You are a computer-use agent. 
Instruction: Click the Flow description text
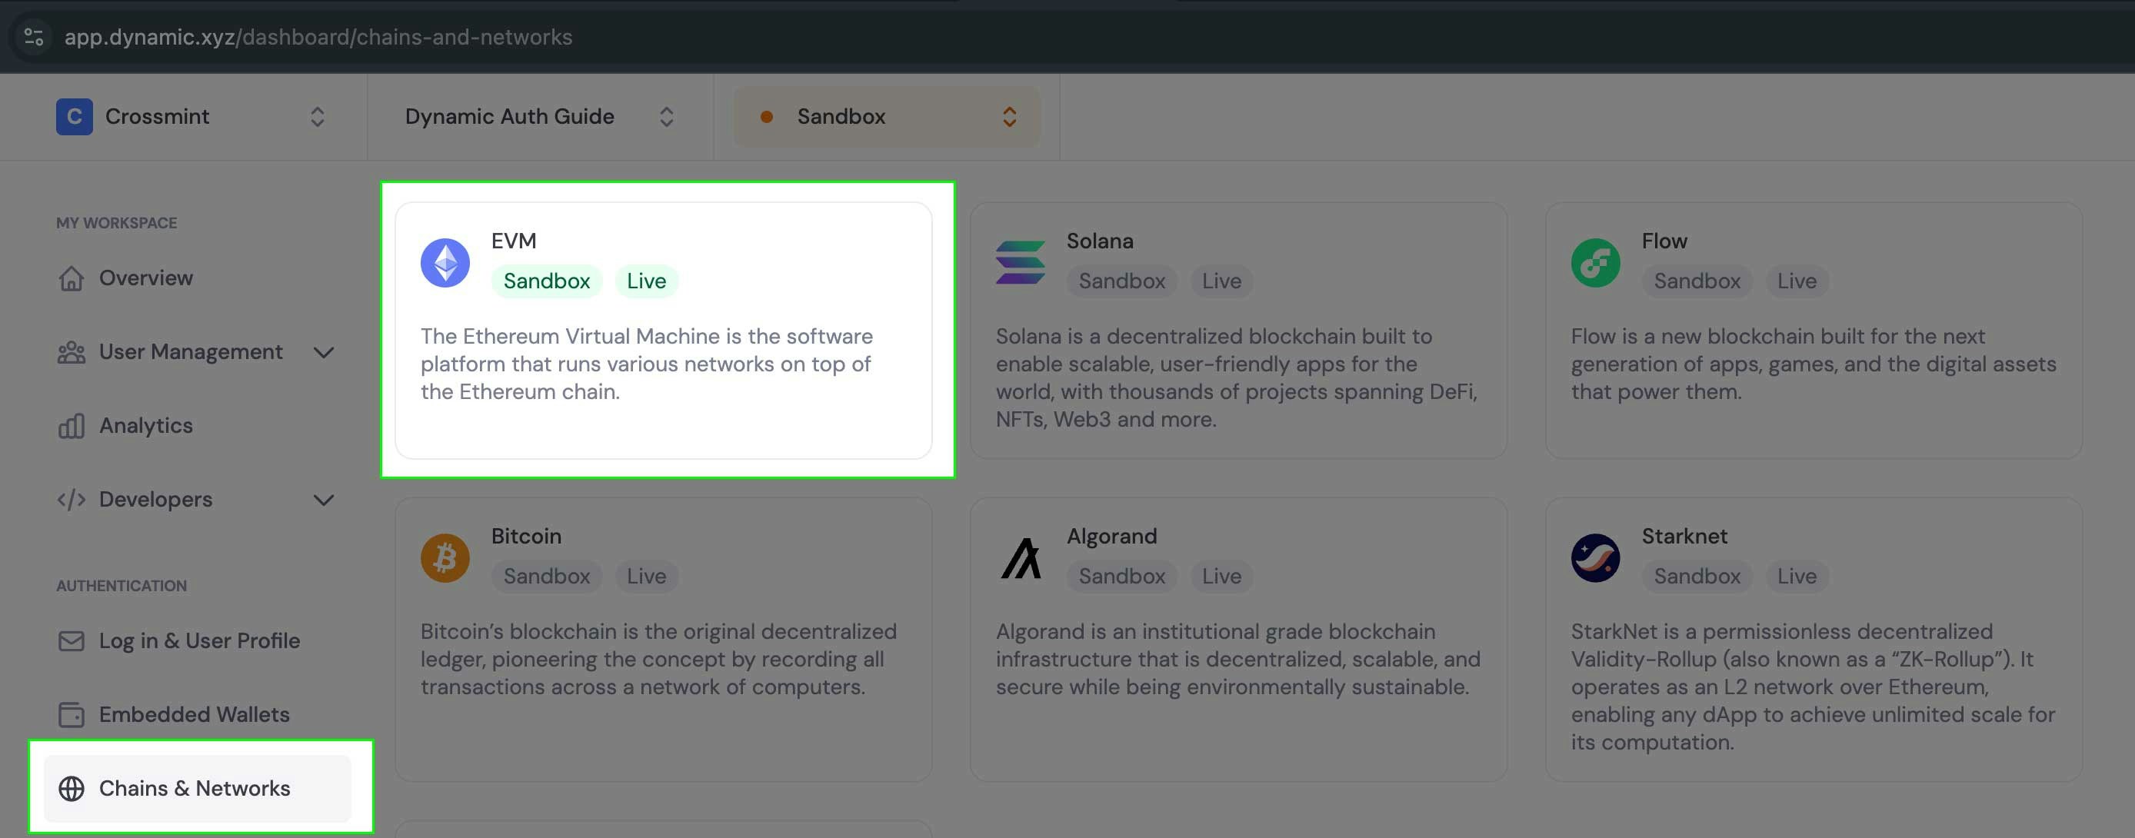(1814, 364)
